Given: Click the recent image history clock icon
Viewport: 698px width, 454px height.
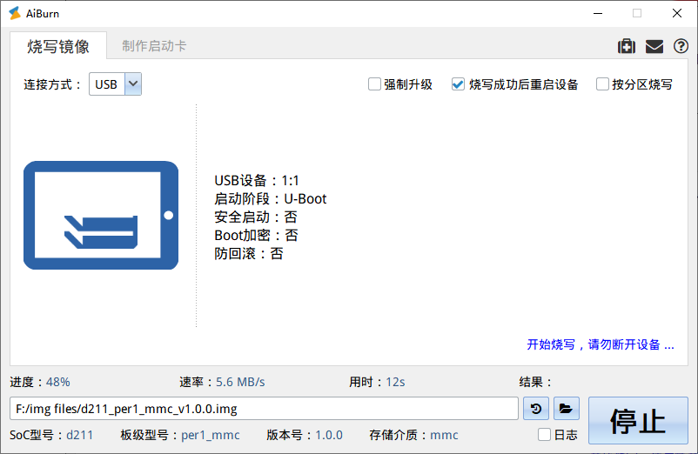Looking at the screenshot, I should (x=534, y=408).
